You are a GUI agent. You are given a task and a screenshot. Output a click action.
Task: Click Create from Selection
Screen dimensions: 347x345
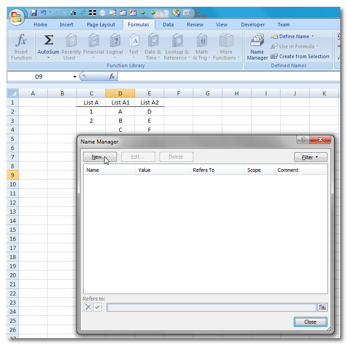300,56
